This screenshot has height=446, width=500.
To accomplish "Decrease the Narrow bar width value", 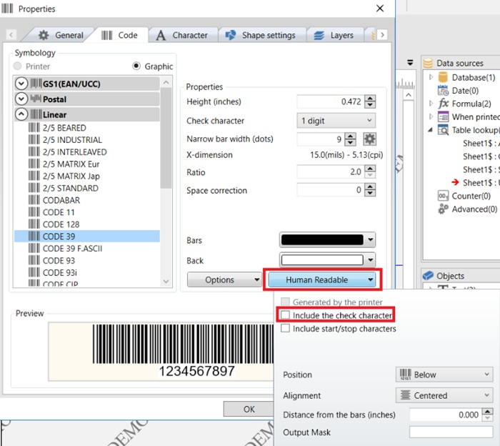I will (x=351, y=142).
